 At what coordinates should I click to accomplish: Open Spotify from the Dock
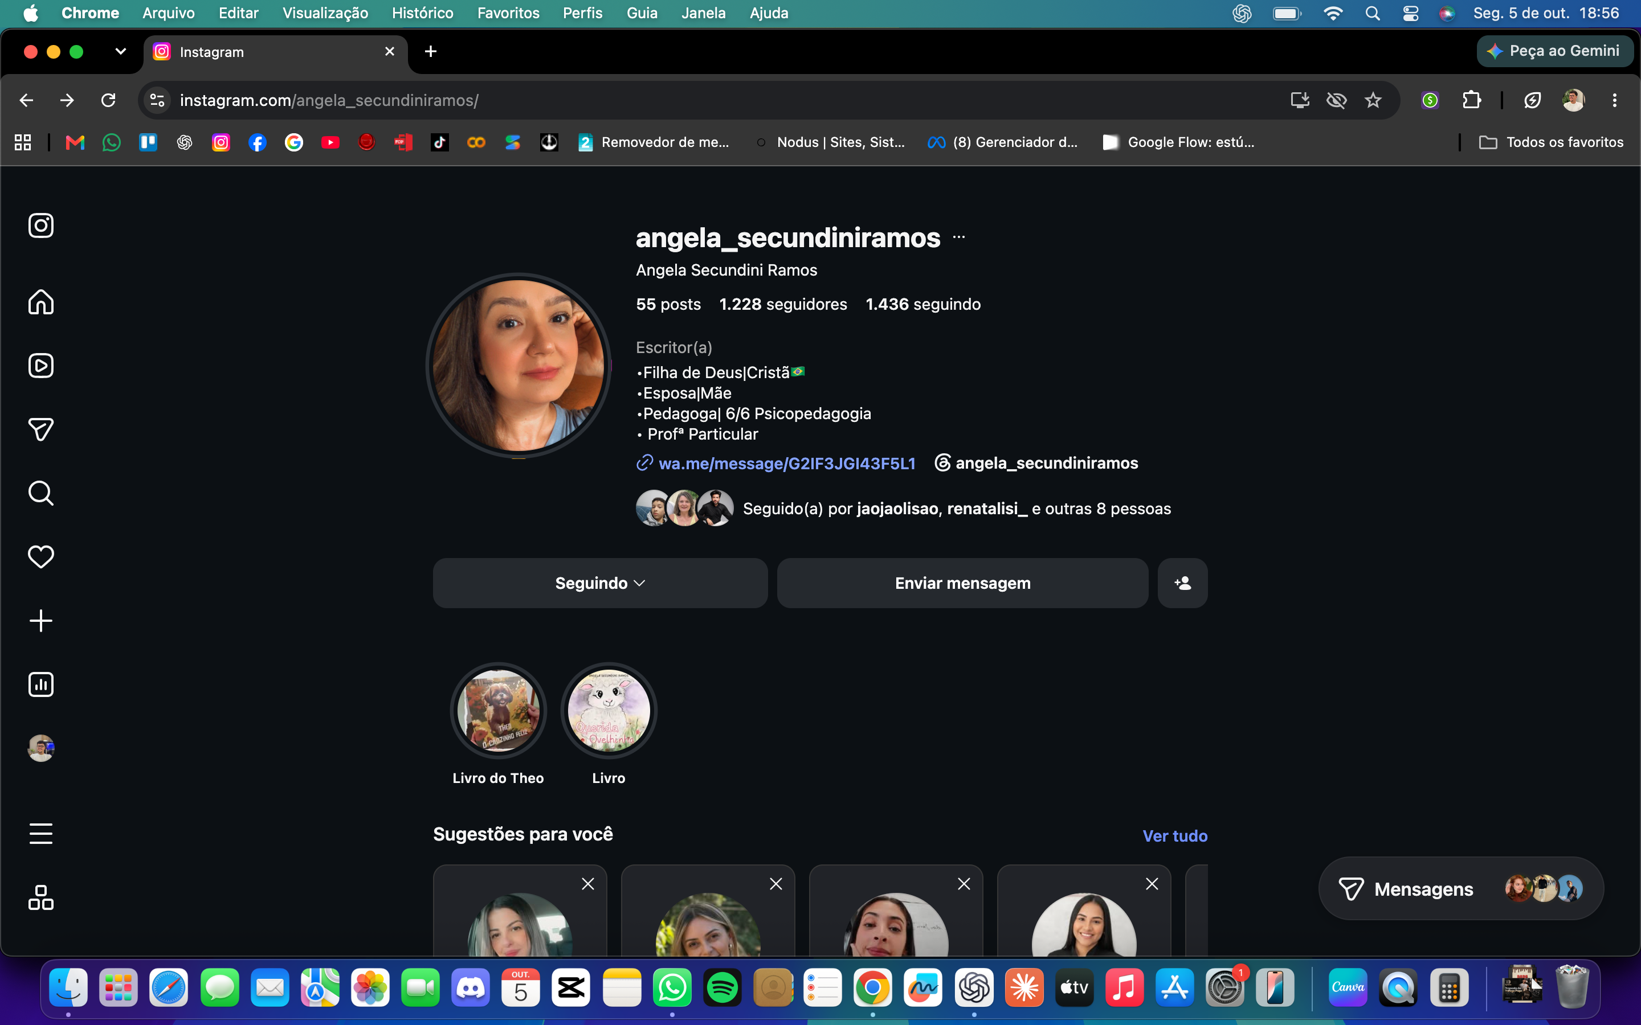pos(722,989)
